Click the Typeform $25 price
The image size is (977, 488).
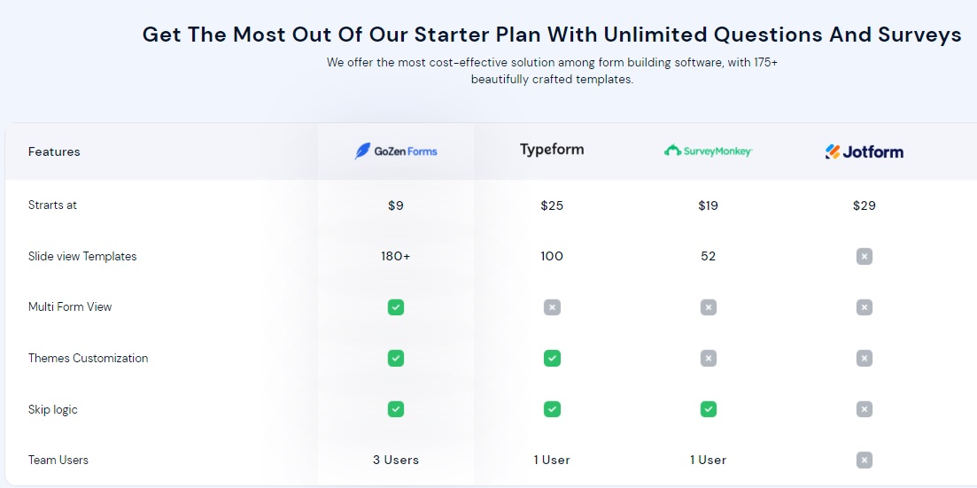coord(552,205)
